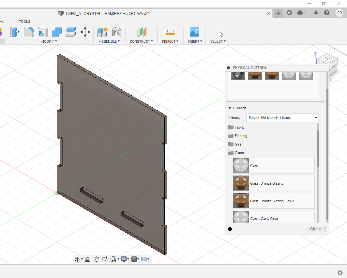Collapse the Library section

pyautogui.click(x=230, y=108)
